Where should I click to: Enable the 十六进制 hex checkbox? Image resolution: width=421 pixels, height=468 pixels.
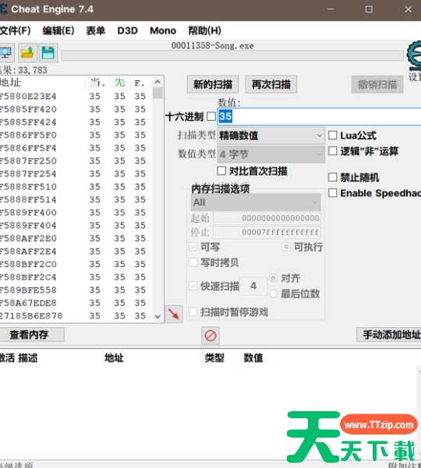pyautogui.click(x=211, y=116)
